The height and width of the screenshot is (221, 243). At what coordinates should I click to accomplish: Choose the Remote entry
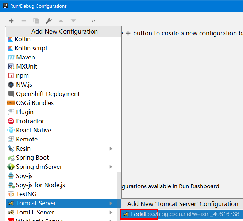pos(64,139)
